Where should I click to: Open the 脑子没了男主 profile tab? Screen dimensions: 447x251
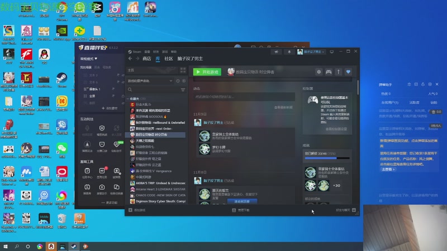pos(190,59)
